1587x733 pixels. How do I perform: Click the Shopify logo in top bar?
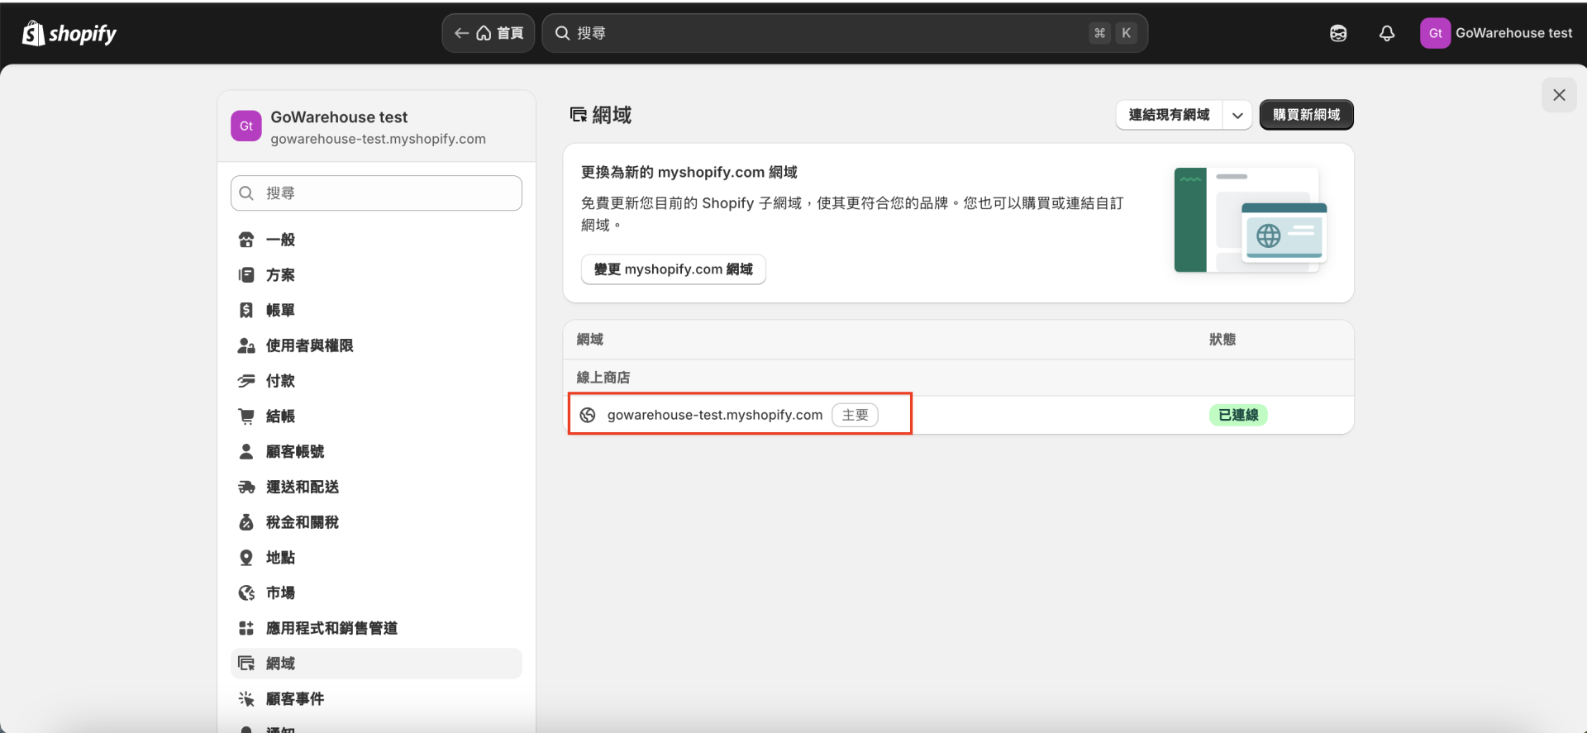(x=69, y=33)
